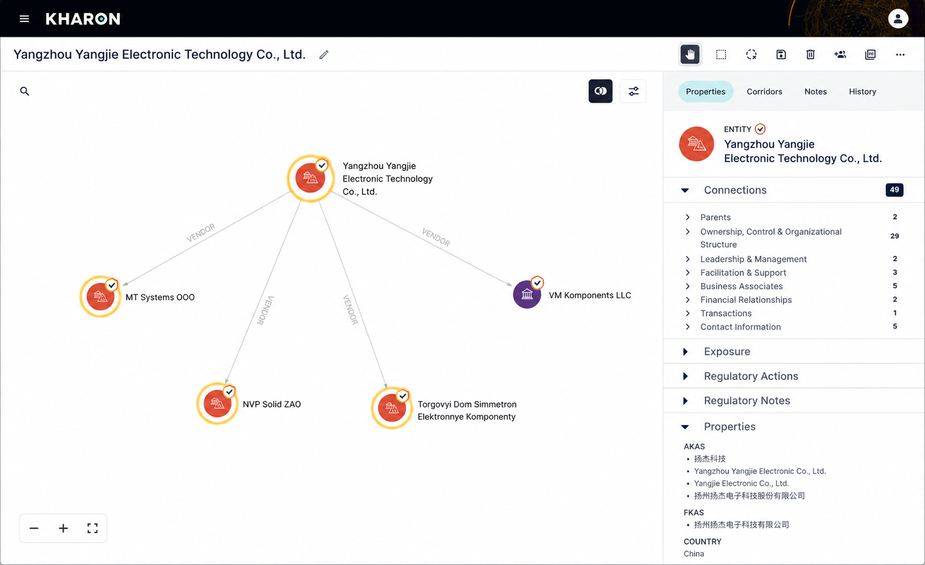Delete selection with the trash icon

(810, 54)
